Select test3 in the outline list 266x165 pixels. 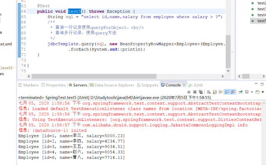tap(261, 9)
